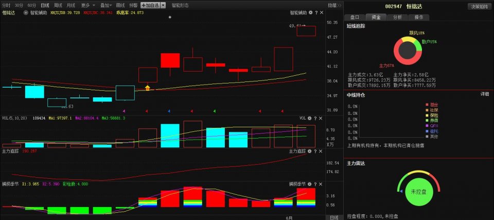Click the 主力成交:3.63亿 value
This screenshot has height=220, width=494.
(x=366, y=75)
